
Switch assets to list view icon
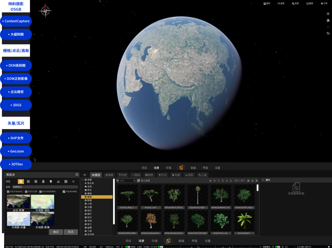(x=252, y=181)
